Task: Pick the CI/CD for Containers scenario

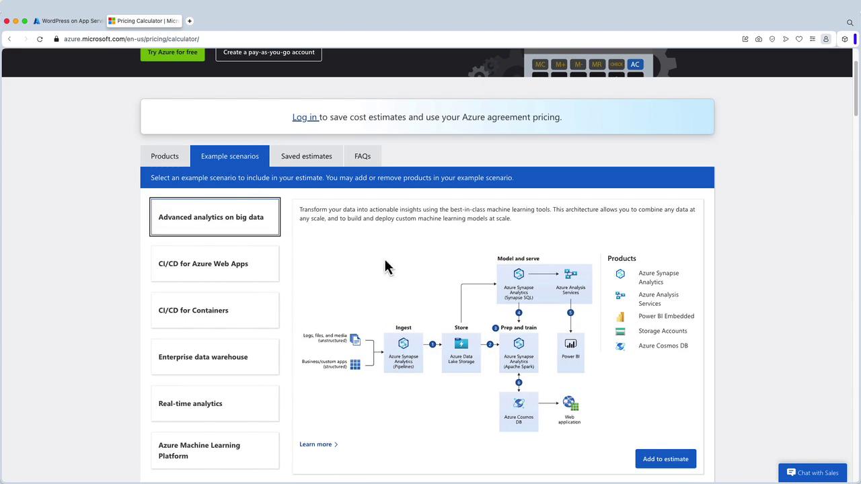Action: pyautogui.click(x=215, y=311)
